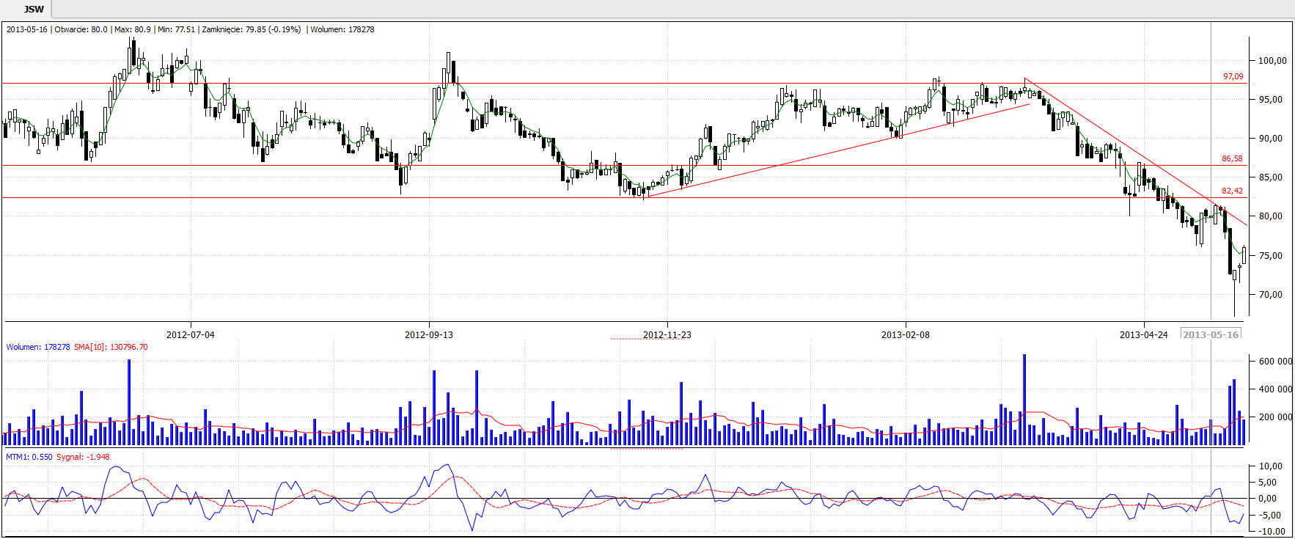Click the SMA[10]: 130796.70 label
The image size is (1295, 539).
111,347
